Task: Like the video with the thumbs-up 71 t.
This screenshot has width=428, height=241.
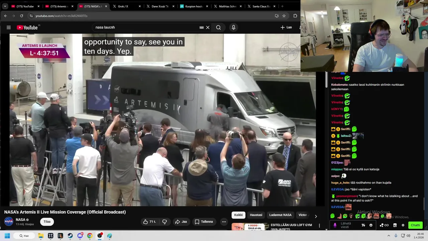Action: tap(149, 222)
